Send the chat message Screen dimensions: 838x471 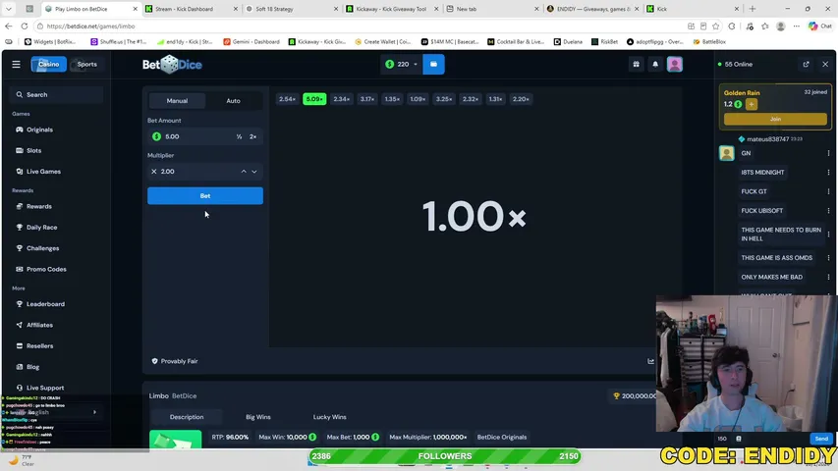[821, 439]
